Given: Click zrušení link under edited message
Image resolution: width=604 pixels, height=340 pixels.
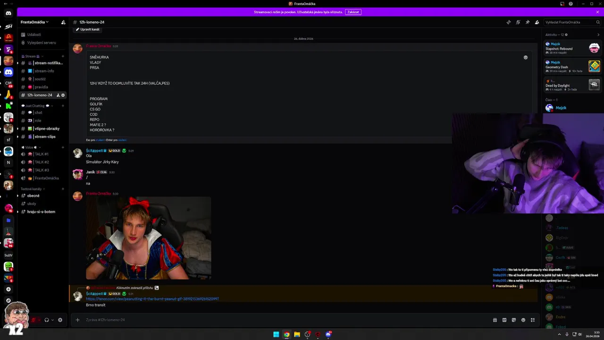Looking at the screenshot, I should pyautogui.click(x=100, y=140).
